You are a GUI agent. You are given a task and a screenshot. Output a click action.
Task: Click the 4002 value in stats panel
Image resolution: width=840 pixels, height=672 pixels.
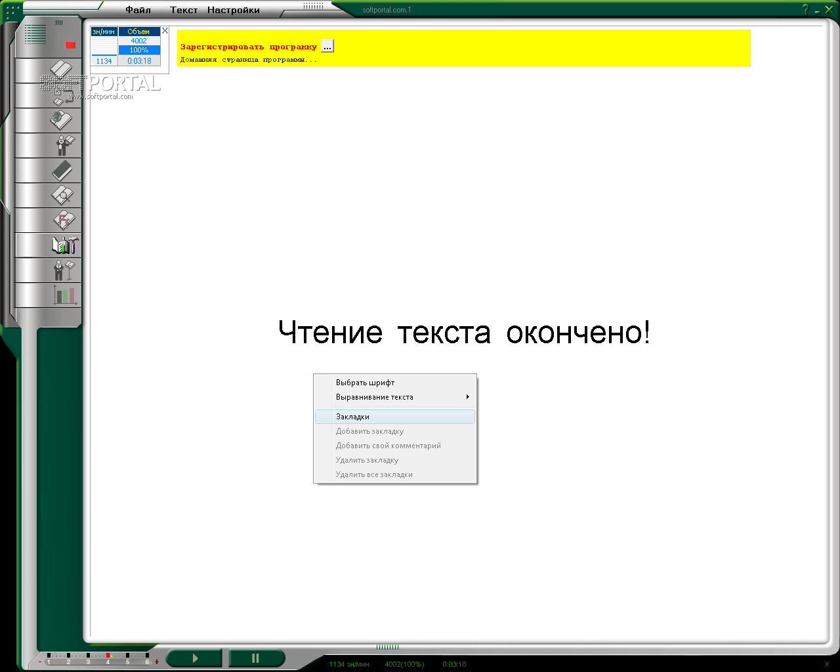139,41
